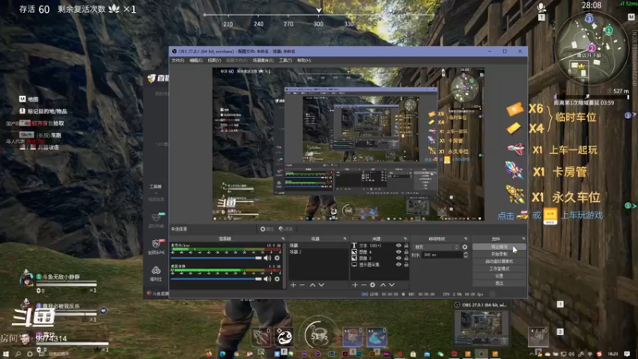Select the 显示器采集 source row
Image resolution: width=638 pixels, height=359 pixels.
(x=380, y=265)
